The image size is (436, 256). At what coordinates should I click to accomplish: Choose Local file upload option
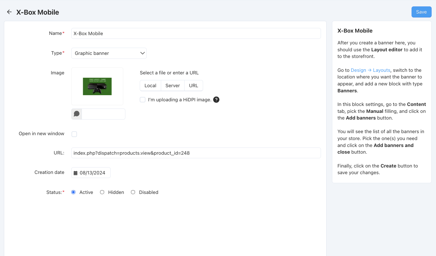[x=150, y=86]
